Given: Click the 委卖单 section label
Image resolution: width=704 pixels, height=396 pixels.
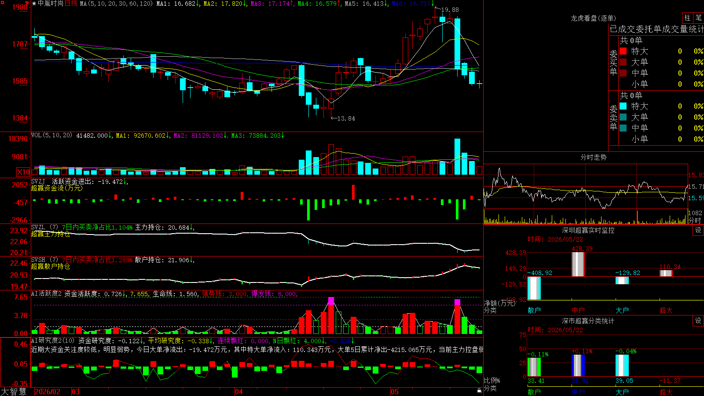Looking at the screenshot, I should tap(613, 117).
